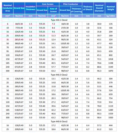Click the kg/100m unit cell
Viewport: 118px width, 133px height.
tap(111, 16)
